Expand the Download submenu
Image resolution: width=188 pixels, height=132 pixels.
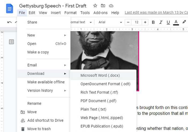point(44,73)
